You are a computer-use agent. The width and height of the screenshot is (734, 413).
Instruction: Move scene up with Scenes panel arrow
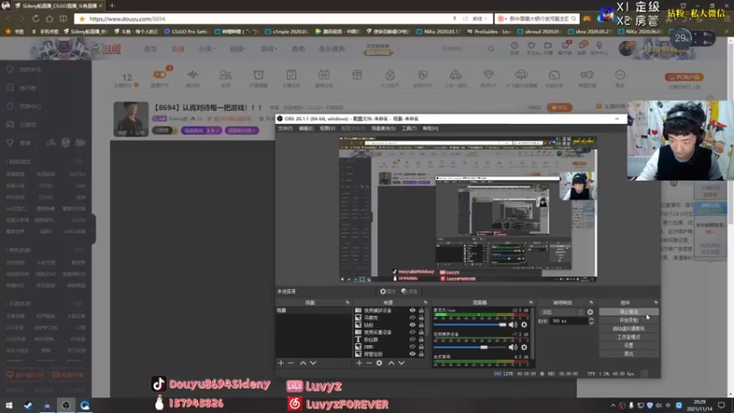[303, 363]
